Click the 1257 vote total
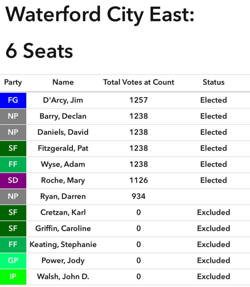 tap(139, 100)
